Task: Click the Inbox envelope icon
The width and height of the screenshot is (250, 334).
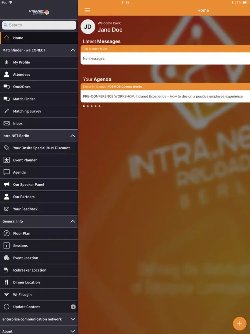Action: coord(7,123)
